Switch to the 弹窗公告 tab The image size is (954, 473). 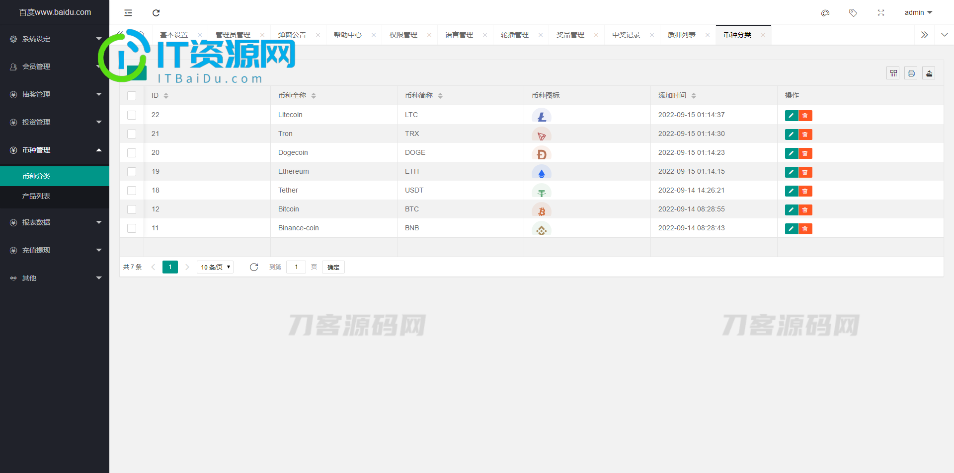(x=292, y=35)
